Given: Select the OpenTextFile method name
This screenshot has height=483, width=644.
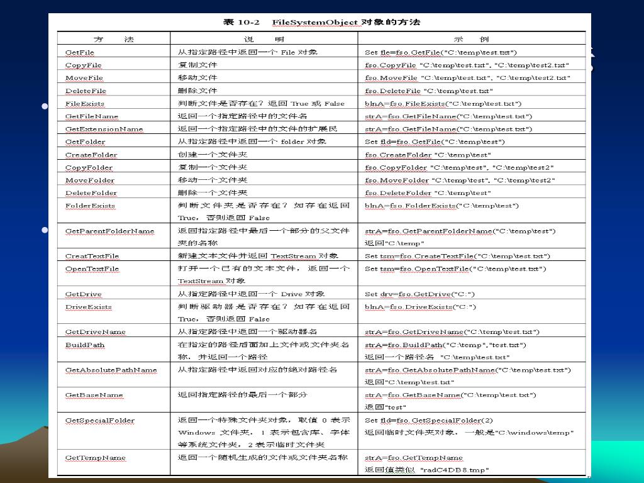Looking at the screenshot, I should [92, 269].
